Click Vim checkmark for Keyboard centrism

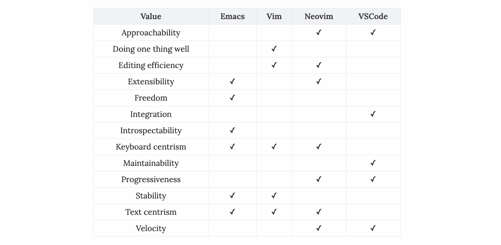(274, 147)
